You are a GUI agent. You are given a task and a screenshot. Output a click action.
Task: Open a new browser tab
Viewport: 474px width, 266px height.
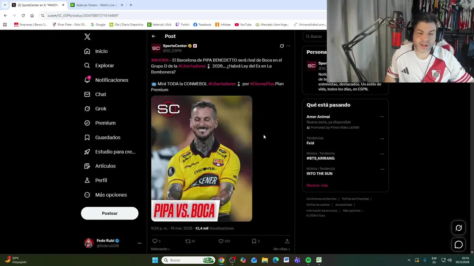point(131,5)
